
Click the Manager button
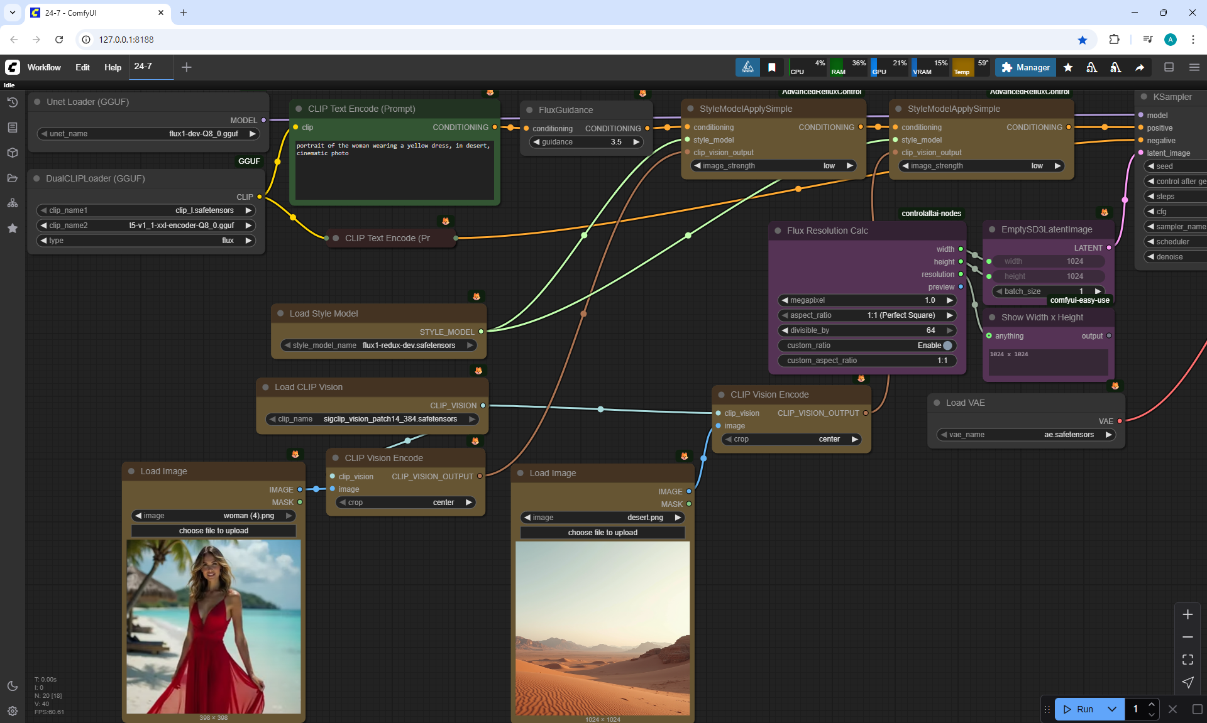pos(1025,67)
